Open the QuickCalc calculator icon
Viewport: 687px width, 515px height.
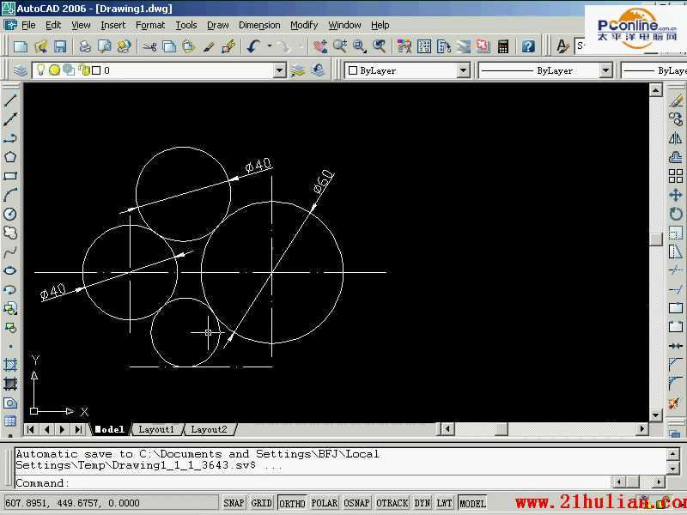503,46
